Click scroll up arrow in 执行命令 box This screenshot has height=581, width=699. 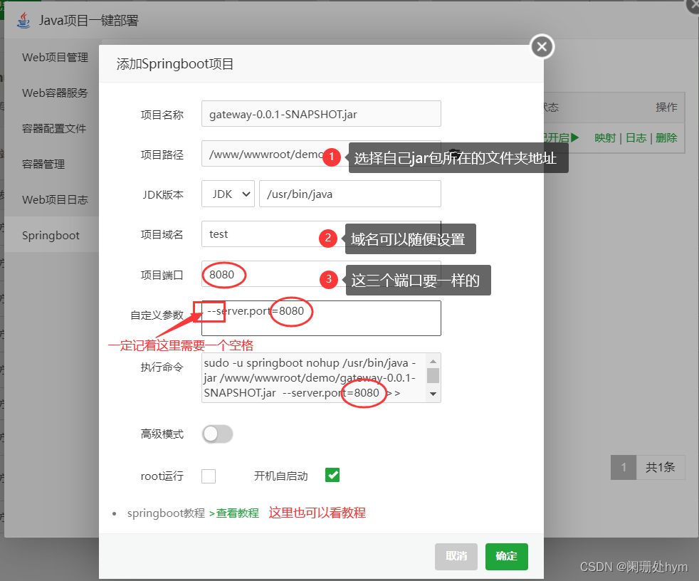click(x=433, y=361)
